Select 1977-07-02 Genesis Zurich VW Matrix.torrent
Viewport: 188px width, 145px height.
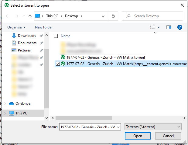pos(106,58)
